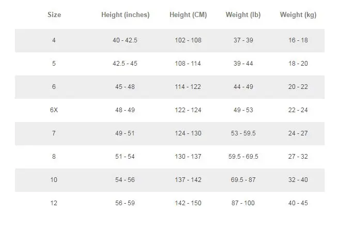Click the 137 - 142 CM cell

tap(188, 180)
